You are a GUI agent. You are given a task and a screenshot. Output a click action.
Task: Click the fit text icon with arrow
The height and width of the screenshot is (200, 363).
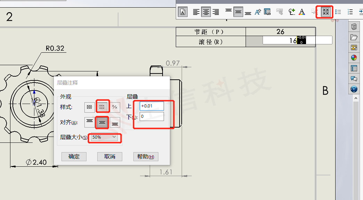point(258,12)
